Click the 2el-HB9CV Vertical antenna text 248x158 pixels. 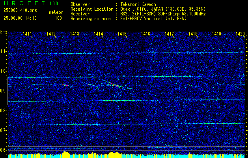pos(153,19)
